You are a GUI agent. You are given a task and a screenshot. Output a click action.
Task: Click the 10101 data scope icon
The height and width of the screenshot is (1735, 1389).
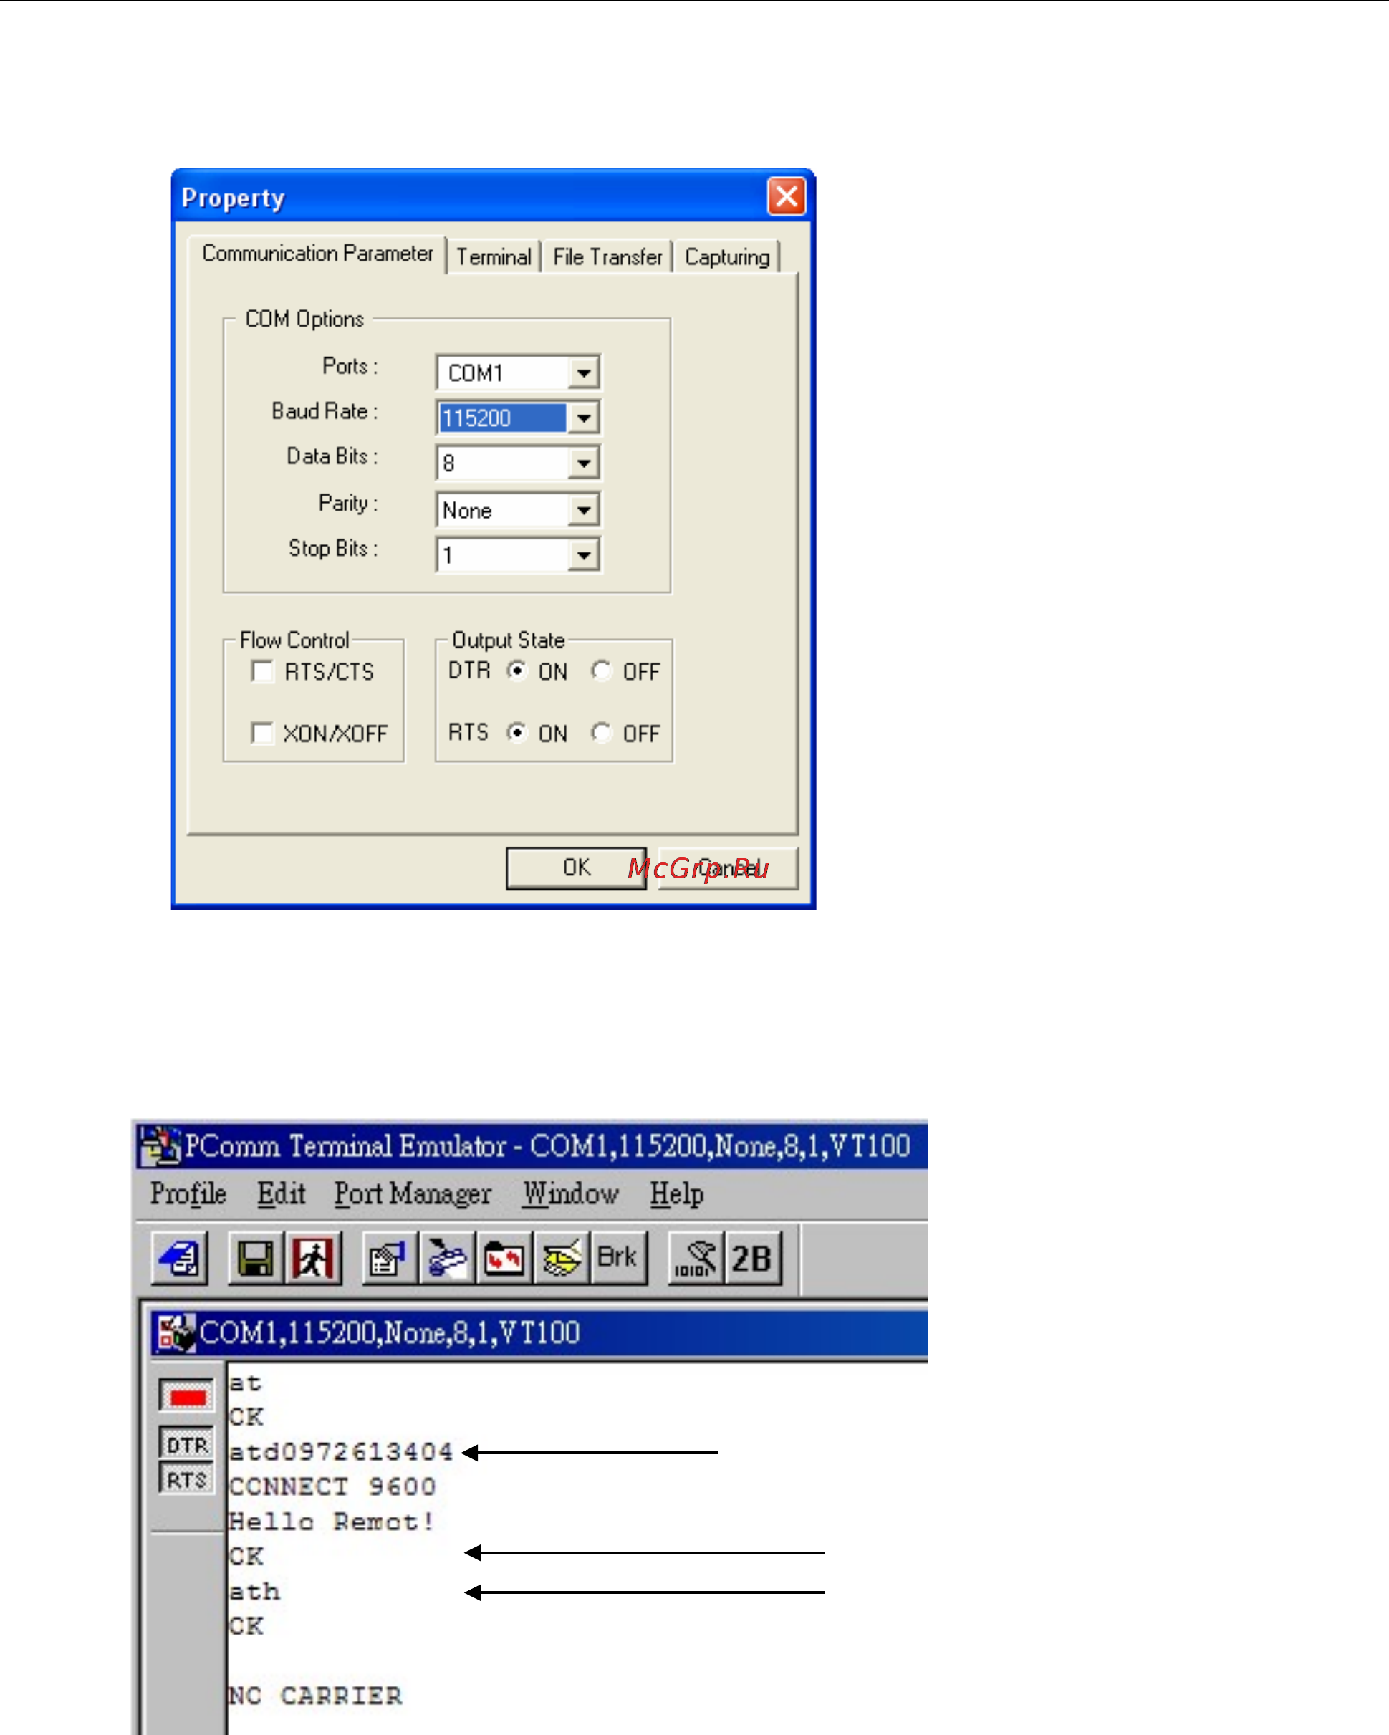(696, 1258)
